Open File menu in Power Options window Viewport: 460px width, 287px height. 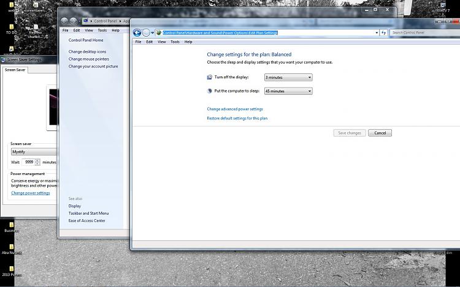click(x=138, y=42)
